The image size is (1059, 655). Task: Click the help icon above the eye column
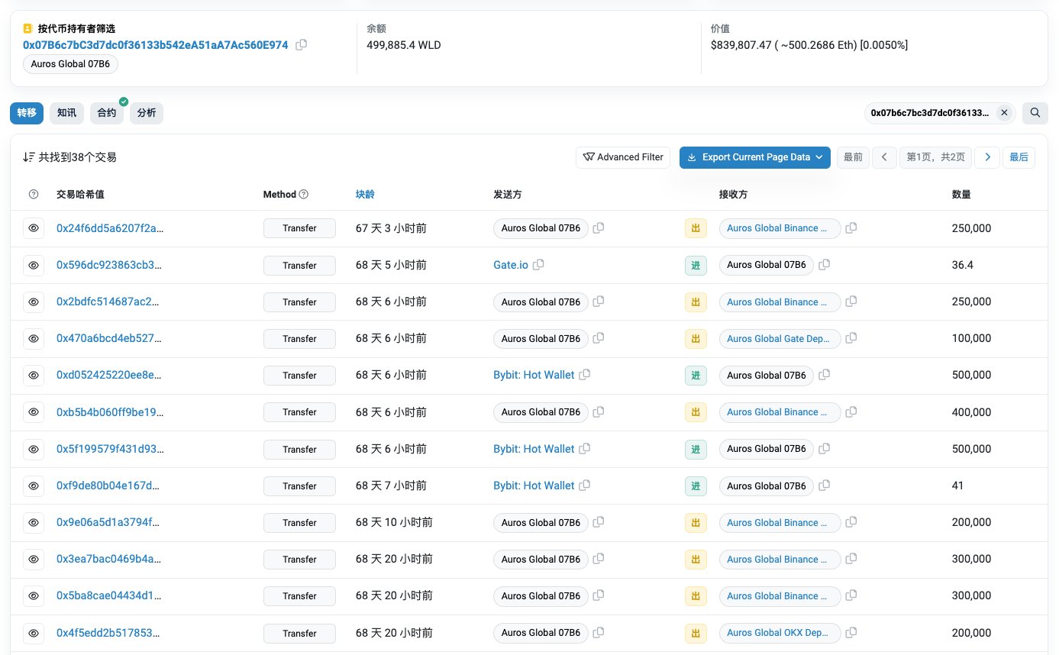(34, 195)
